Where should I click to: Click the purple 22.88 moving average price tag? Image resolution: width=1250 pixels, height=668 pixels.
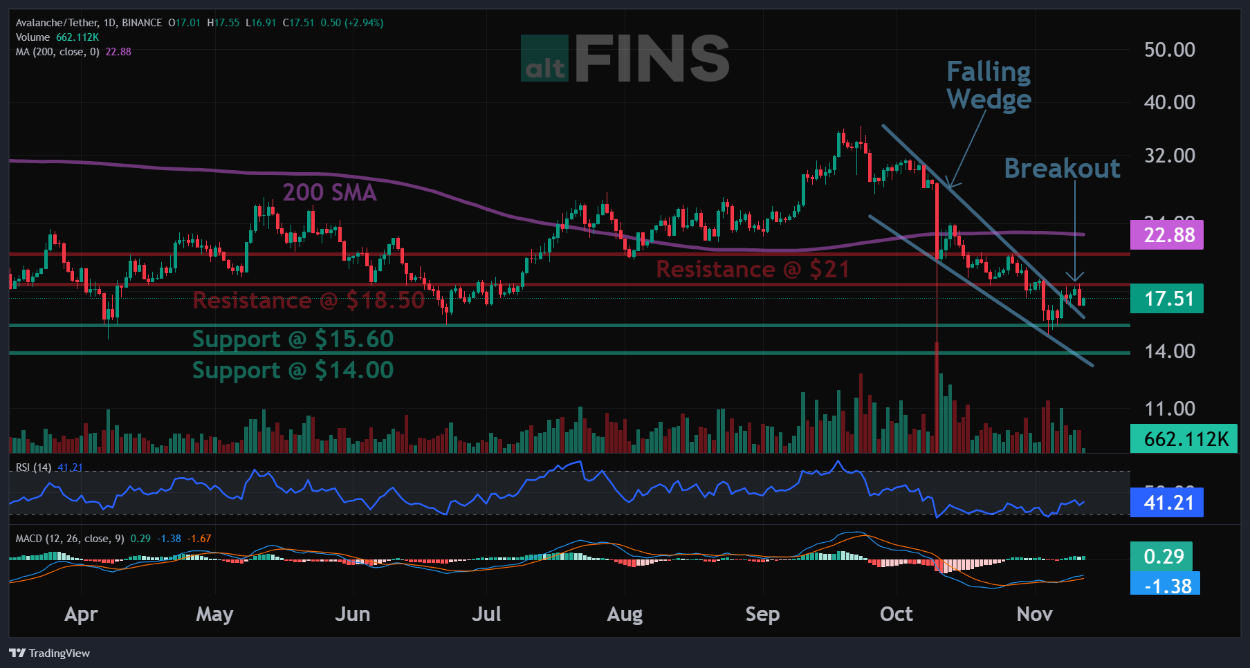click(x=1166, y=235)
